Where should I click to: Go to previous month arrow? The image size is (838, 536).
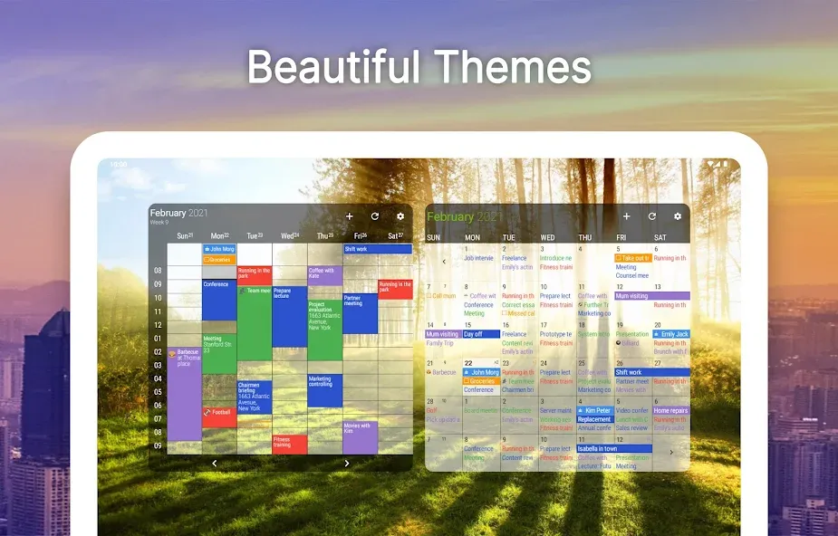444,262
